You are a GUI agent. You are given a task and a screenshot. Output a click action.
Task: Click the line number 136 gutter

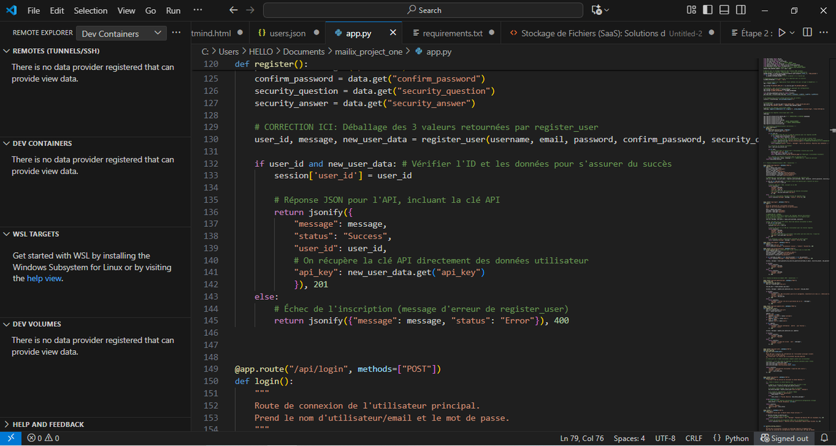(211, 212)
